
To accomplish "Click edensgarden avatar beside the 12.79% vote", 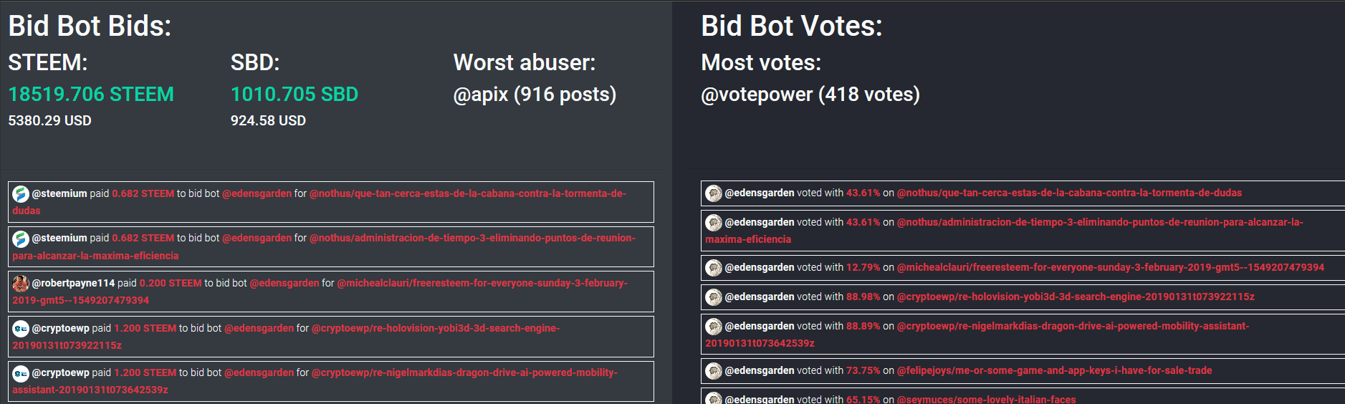I will pos(714,267).
